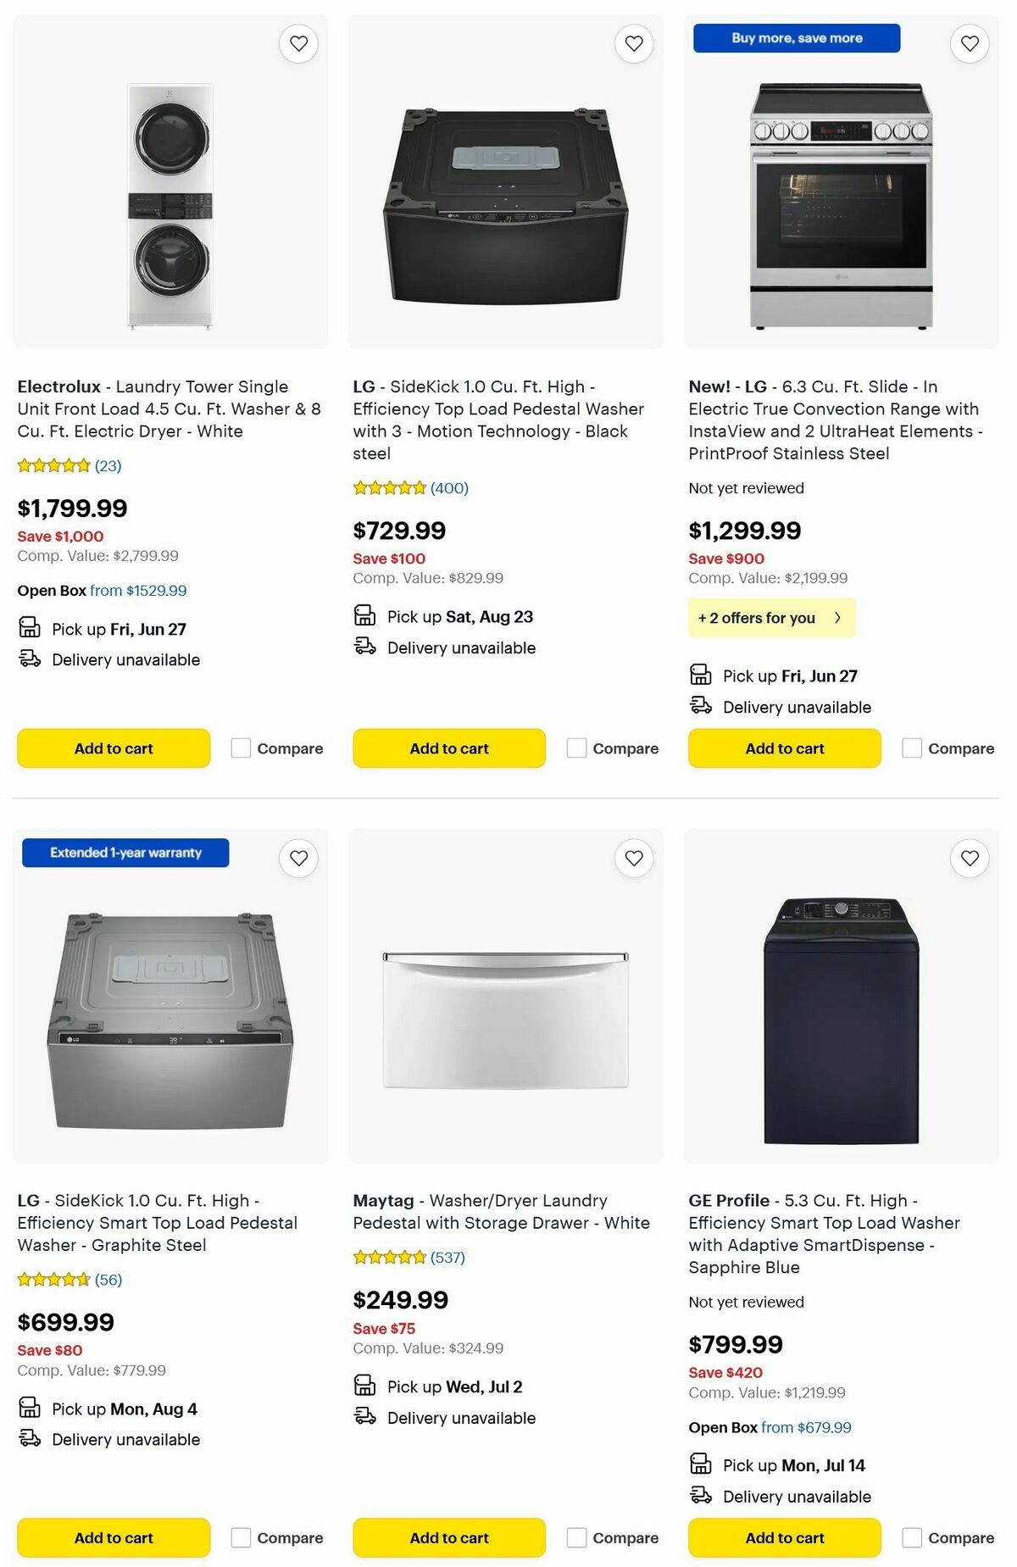Screen dimensions: 1017x1567
Task: Favorite the LG convection range with heart icon
Action: pyautogui.click(x=970, y=43)
